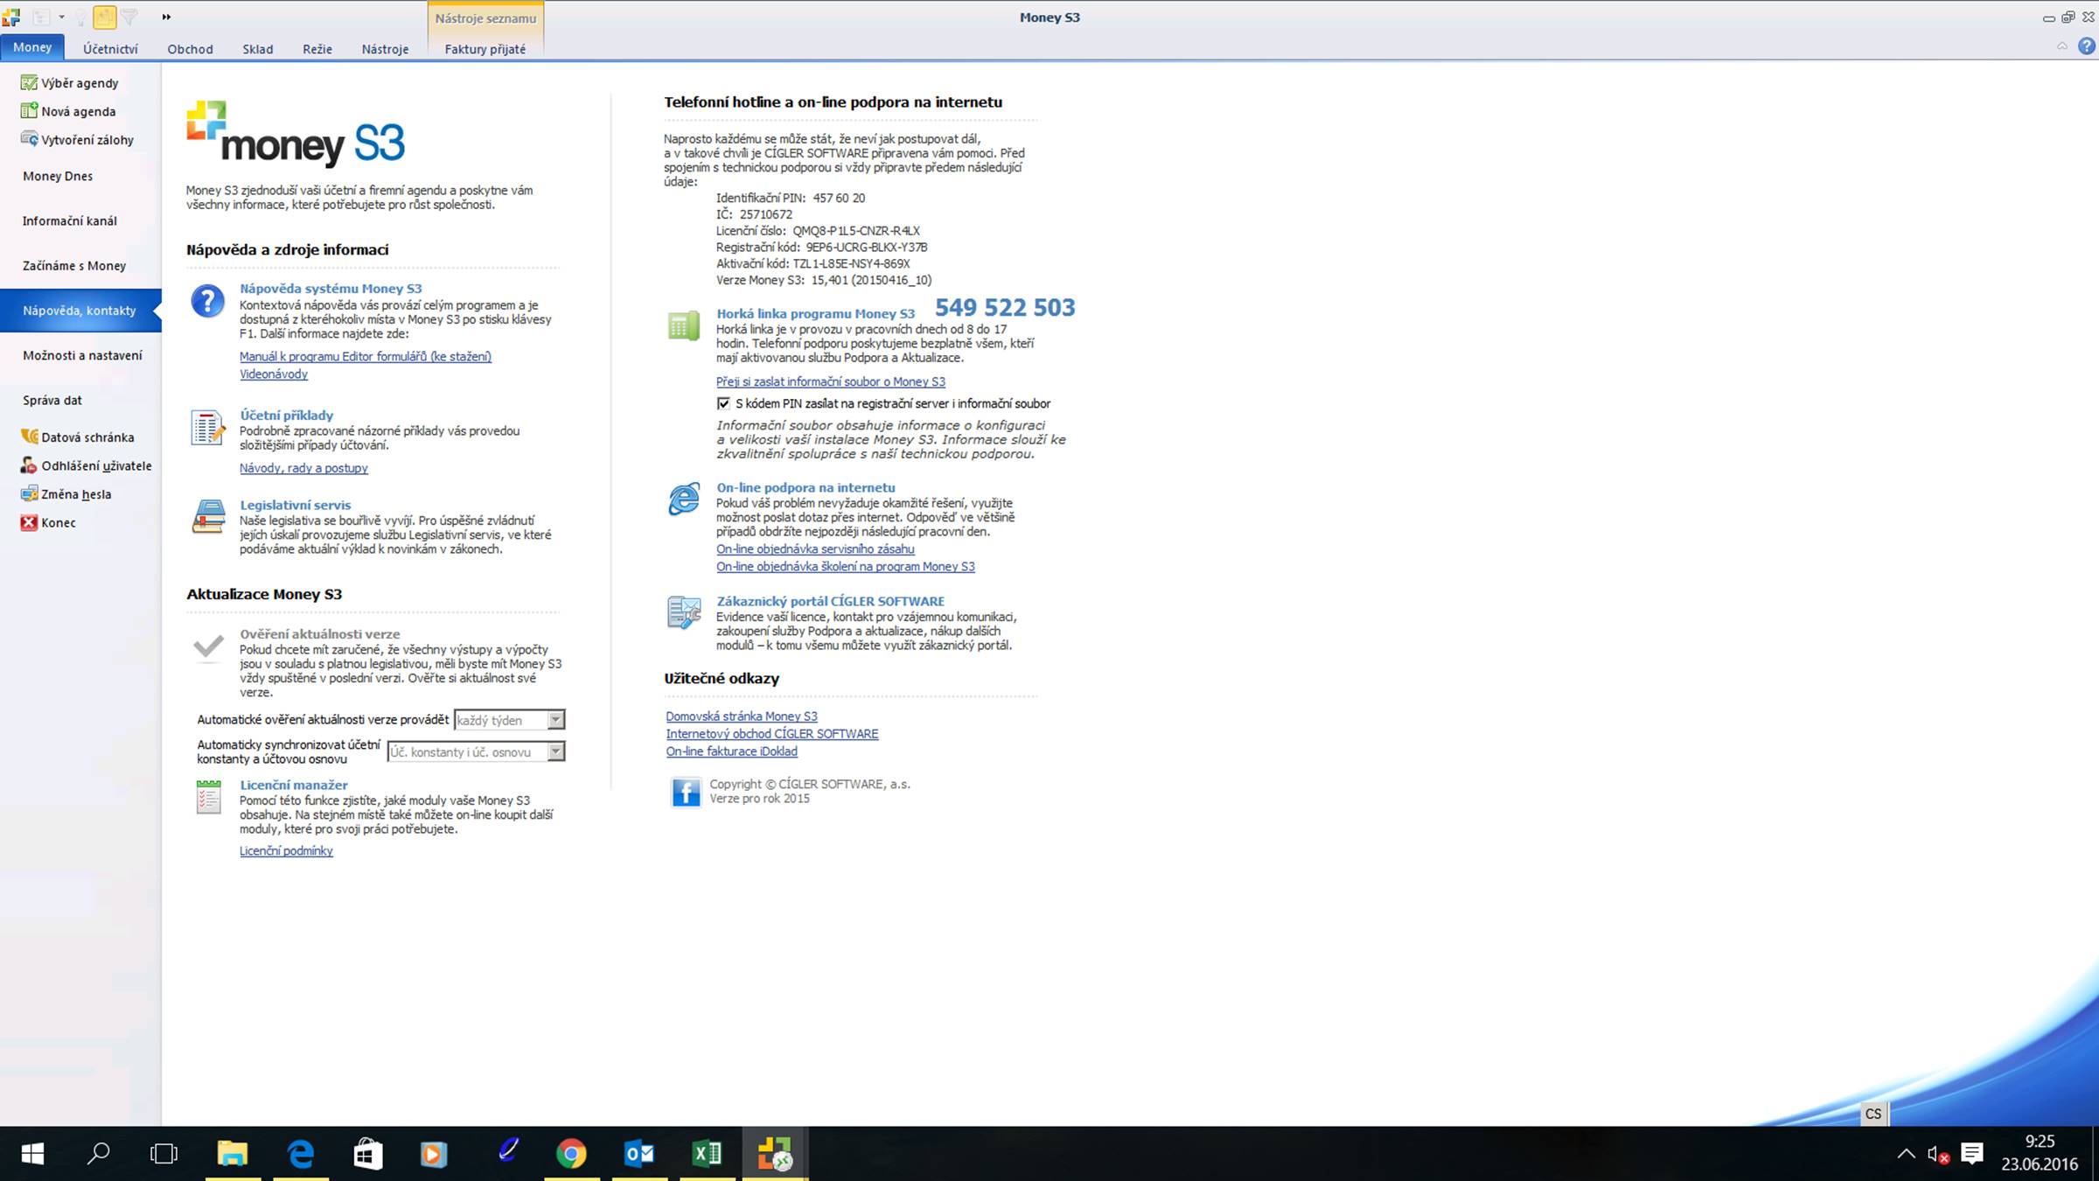2099x1181 pixels.
Task: Open Excel from the Windows taskbar
Action: click(707, 1153)
